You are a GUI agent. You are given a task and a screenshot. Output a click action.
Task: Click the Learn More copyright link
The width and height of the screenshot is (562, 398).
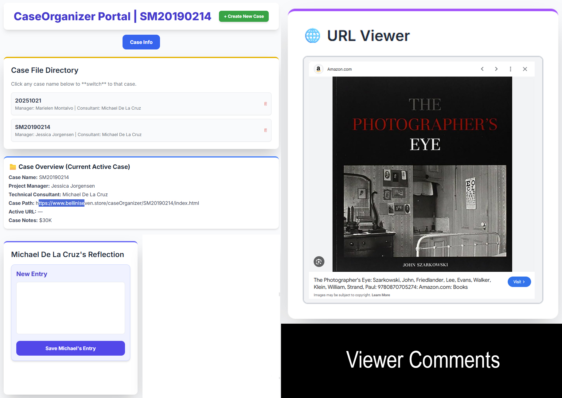pos(381,295)
